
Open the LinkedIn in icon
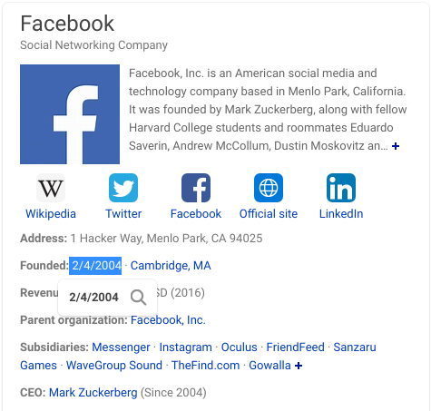pos(341,188)
